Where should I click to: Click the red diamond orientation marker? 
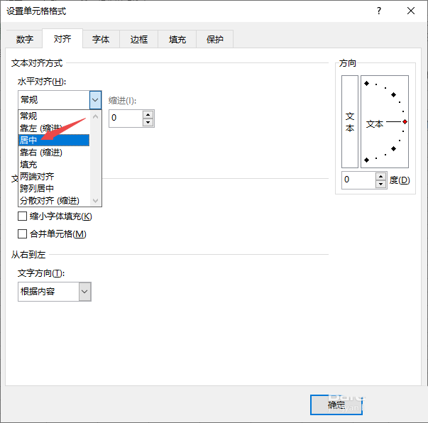pyautogui.click(x=405, y=122)
